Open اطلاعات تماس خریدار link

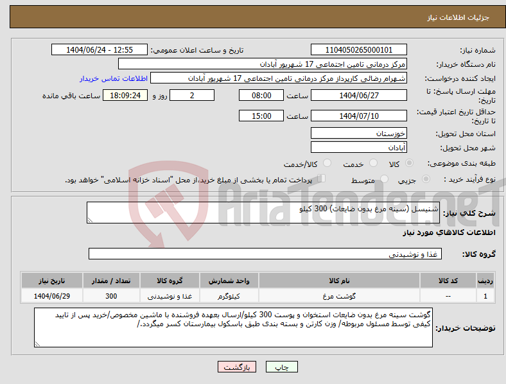click(114, 78)
